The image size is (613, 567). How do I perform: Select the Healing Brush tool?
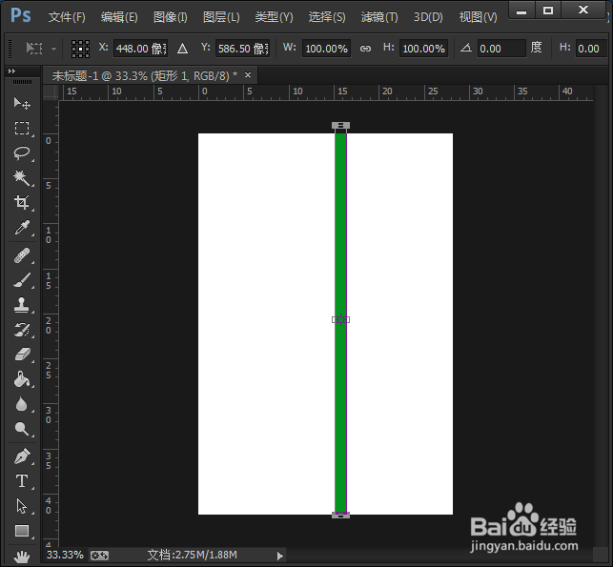click(x=22, y=255)
